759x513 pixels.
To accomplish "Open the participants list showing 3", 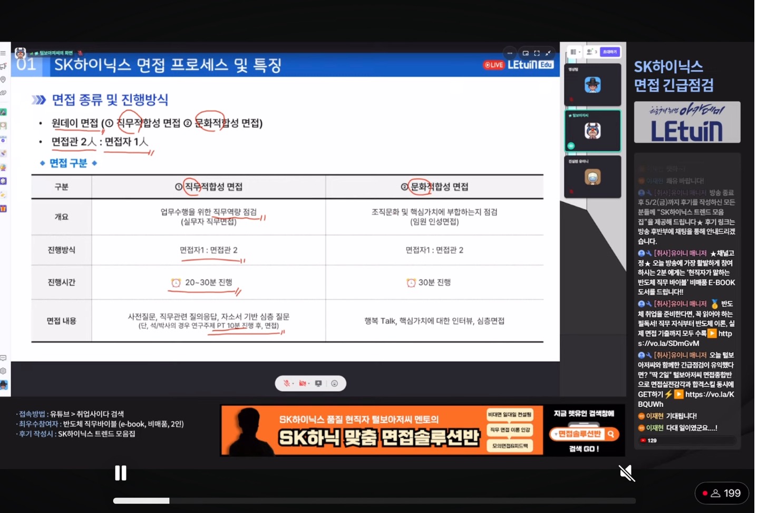I will (592, 52).
